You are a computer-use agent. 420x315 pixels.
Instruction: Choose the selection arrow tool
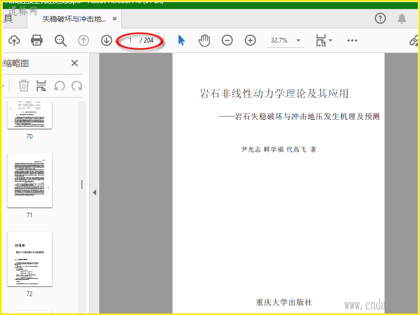(x=181, y=40)
